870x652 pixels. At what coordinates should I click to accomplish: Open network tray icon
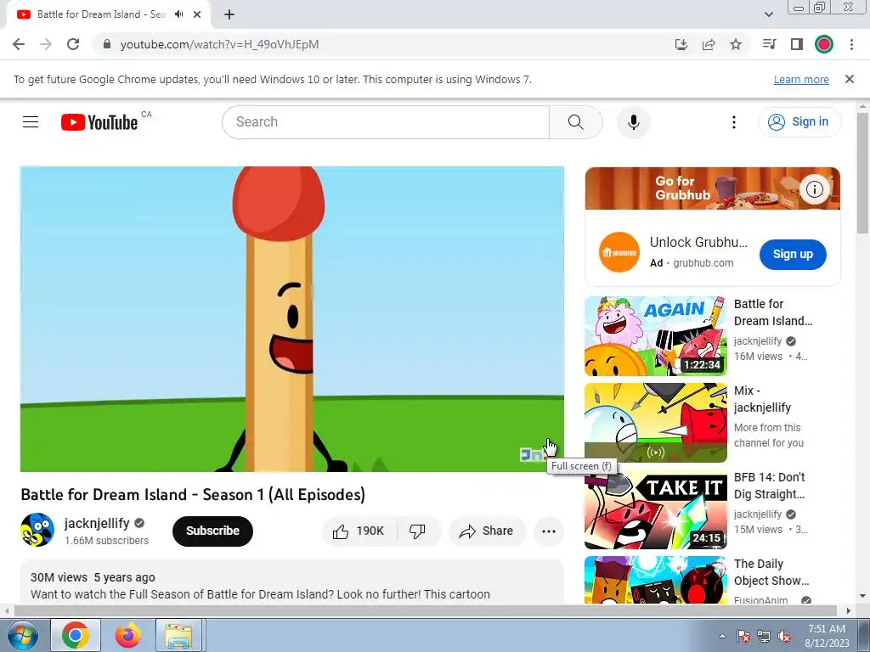point(764,636)
